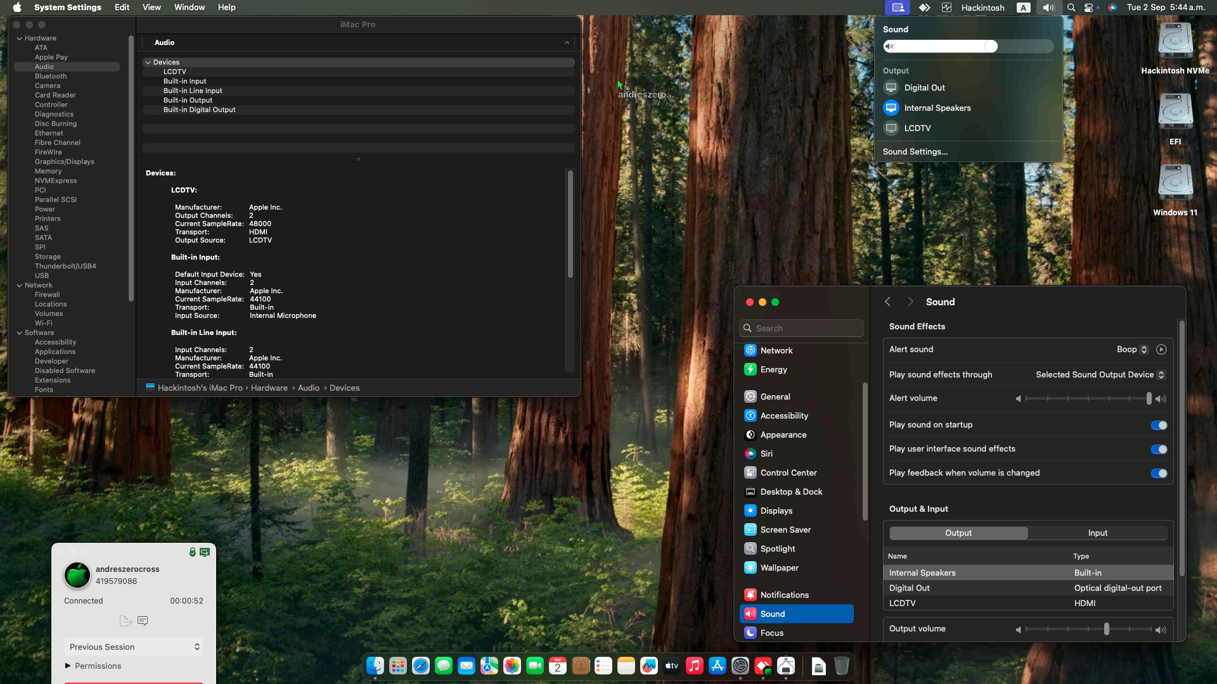Open the chat icon in remote session panel

143,621
